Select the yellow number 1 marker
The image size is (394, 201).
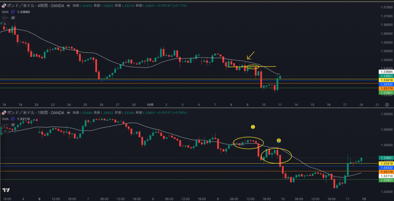pos(253,126)
